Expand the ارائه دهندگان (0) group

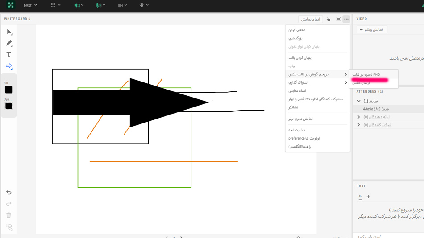pyautogui.click(x=359, y=117)
